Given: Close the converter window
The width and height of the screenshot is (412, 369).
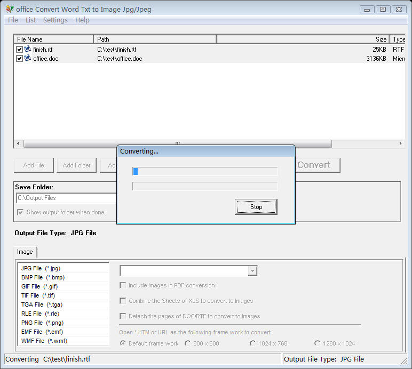Looking at the screenshot, I should [399, 10].
